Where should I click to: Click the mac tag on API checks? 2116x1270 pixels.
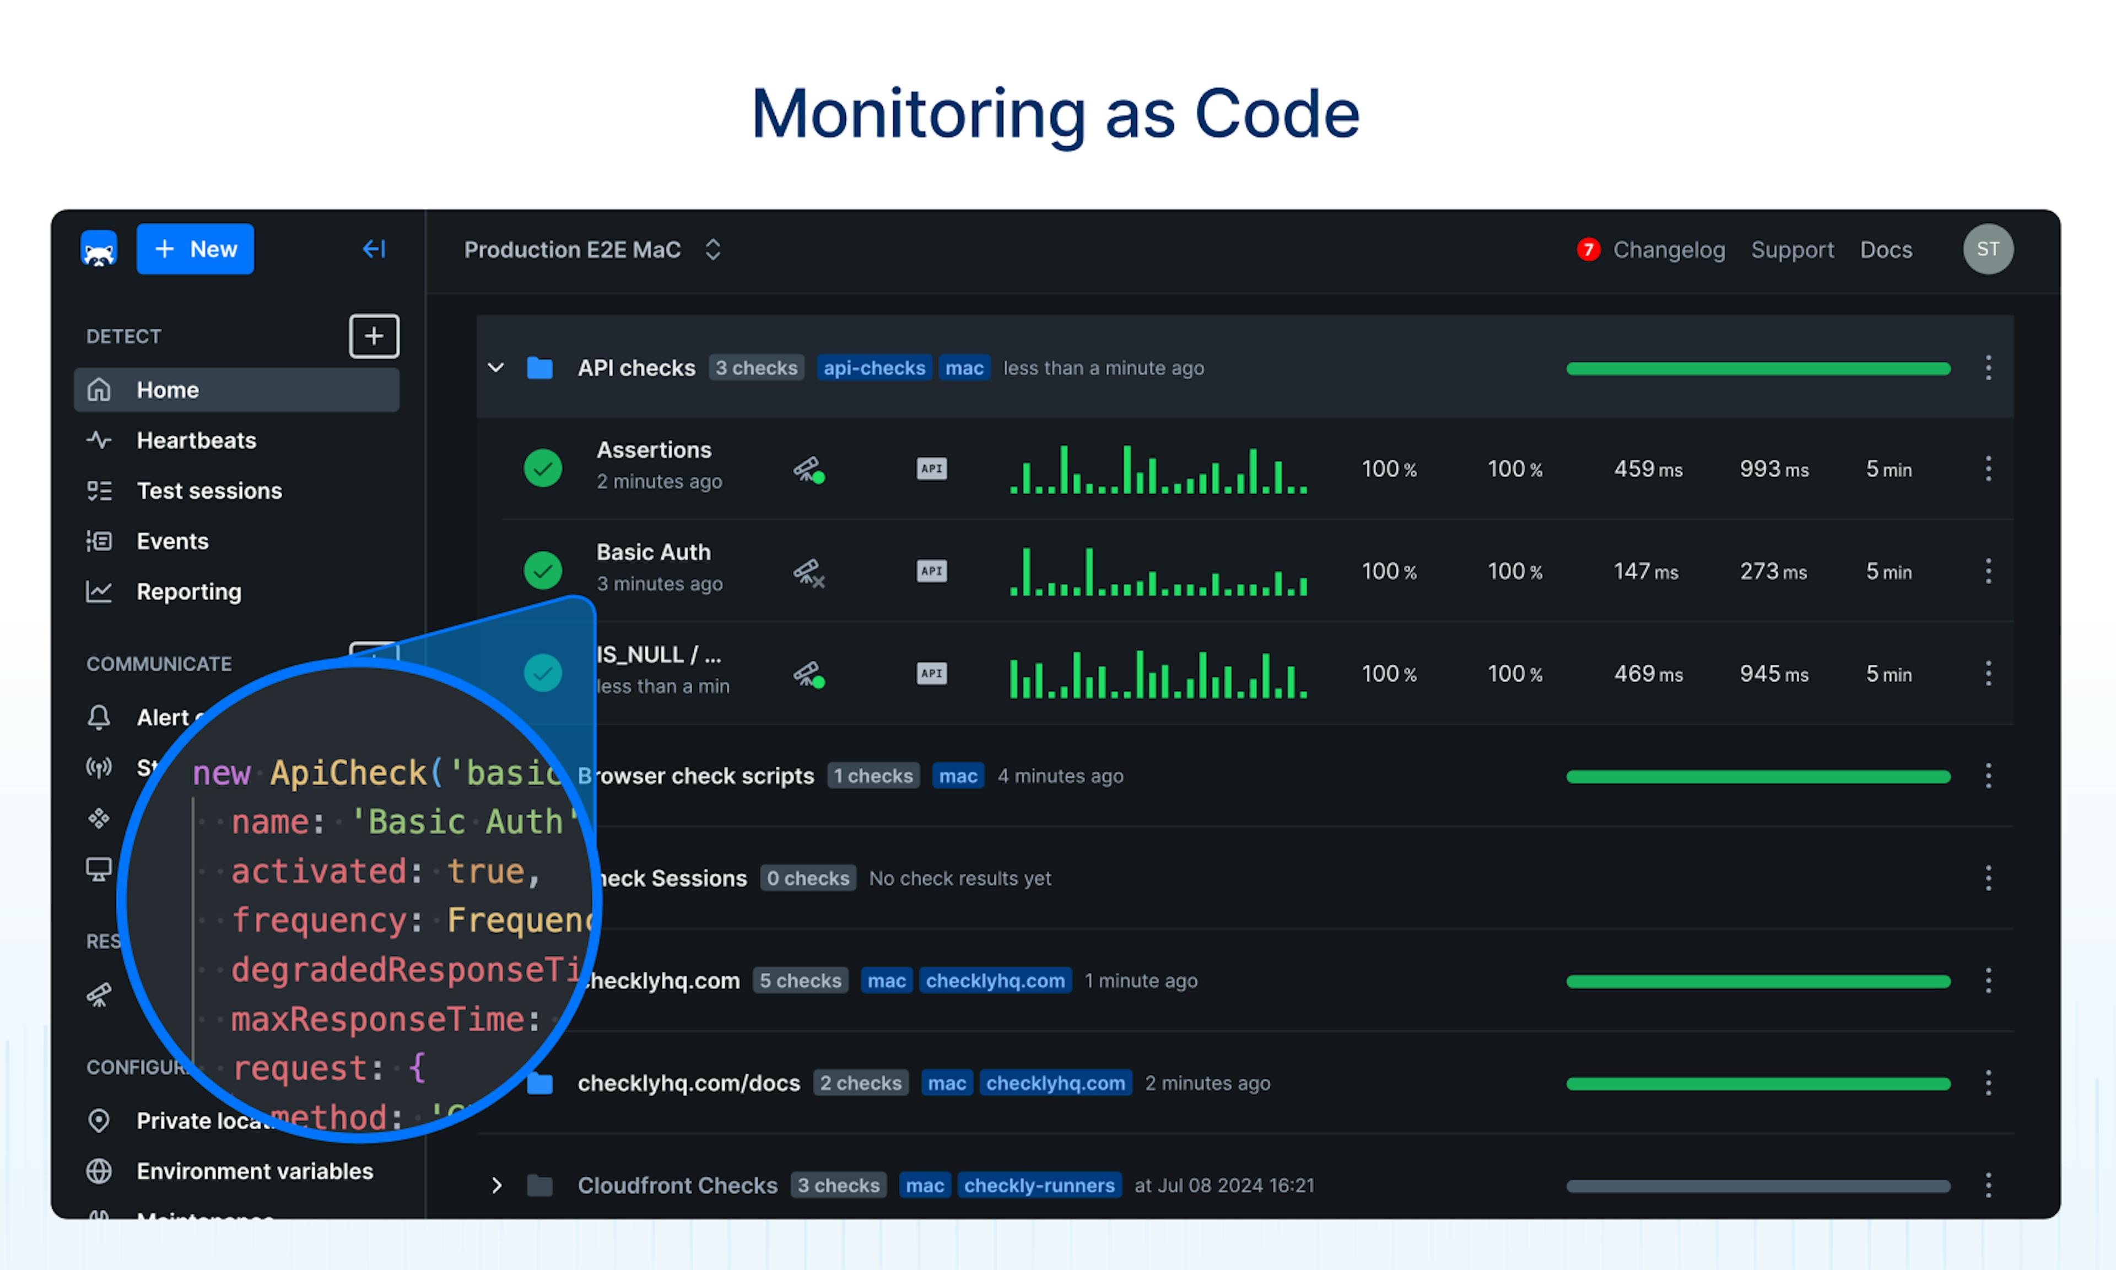(964, 368)
